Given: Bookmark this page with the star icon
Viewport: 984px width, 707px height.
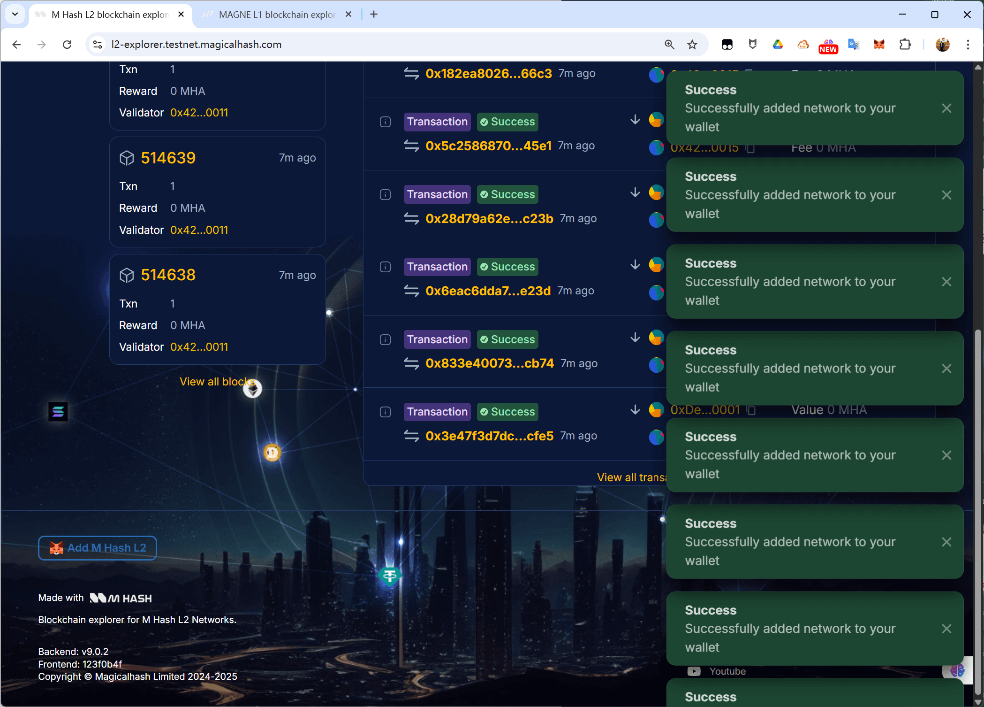Looking at the screenshot, I should (x=692, y=44).
